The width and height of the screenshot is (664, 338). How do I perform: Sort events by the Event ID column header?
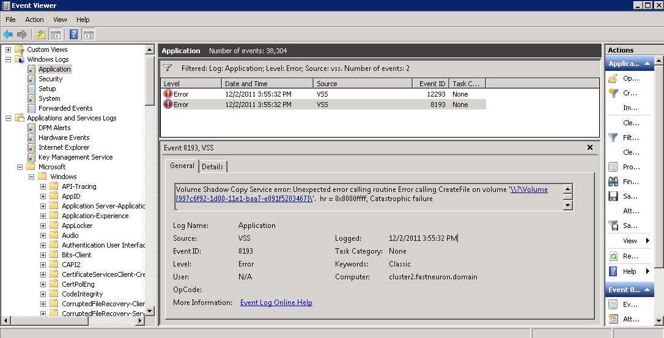(x=431, y=84)
